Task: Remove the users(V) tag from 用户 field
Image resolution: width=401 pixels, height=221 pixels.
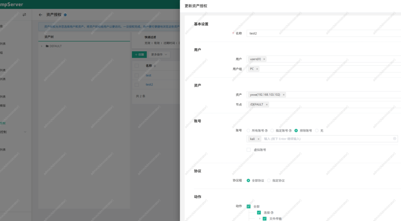Action: 264,59
